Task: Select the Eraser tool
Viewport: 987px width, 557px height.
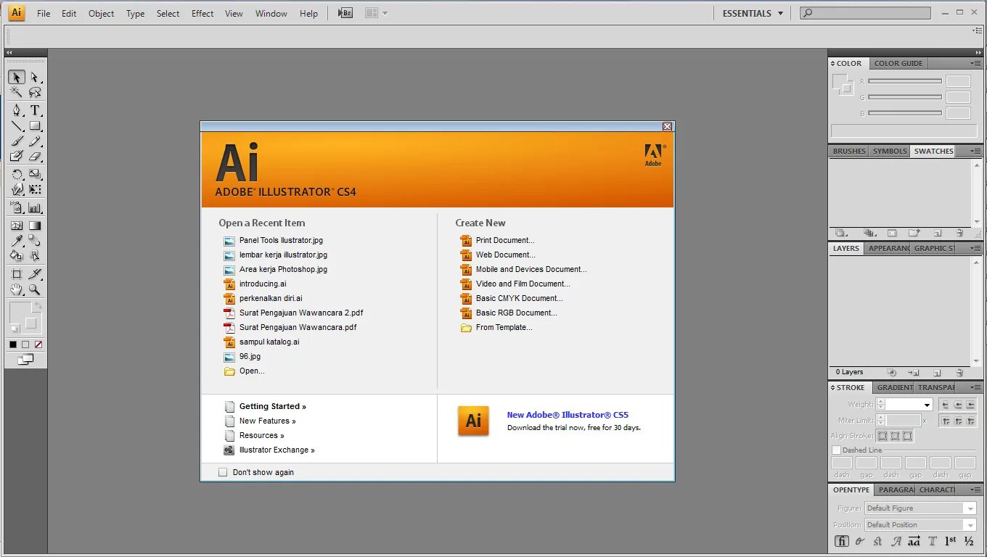Action: [35, 156]
